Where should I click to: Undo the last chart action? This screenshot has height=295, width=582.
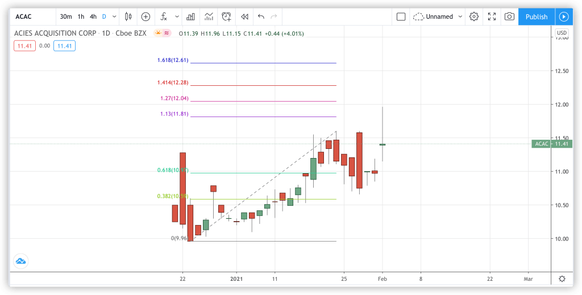pos(261,16)
